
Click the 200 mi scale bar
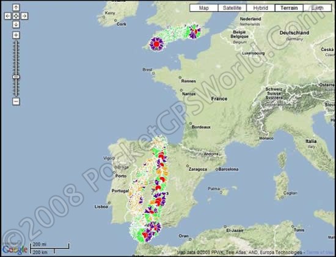pos(49,246)
